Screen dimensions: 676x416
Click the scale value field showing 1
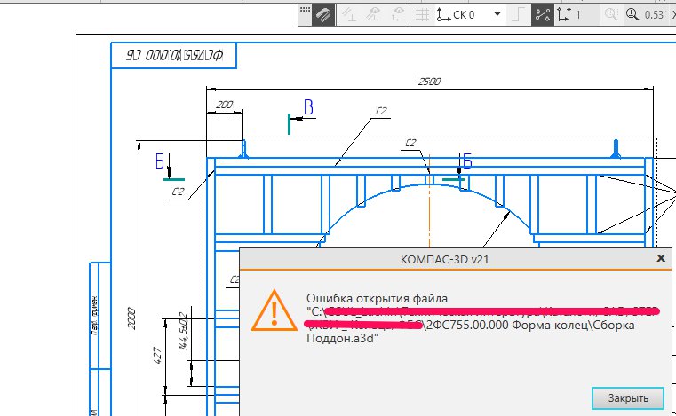pyautogui.click(x=585, y=15)
